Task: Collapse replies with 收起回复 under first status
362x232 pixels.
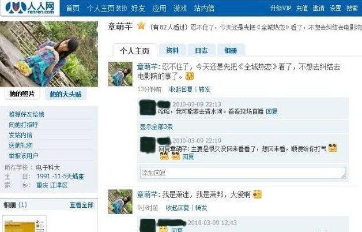Action: pos(181,89)
